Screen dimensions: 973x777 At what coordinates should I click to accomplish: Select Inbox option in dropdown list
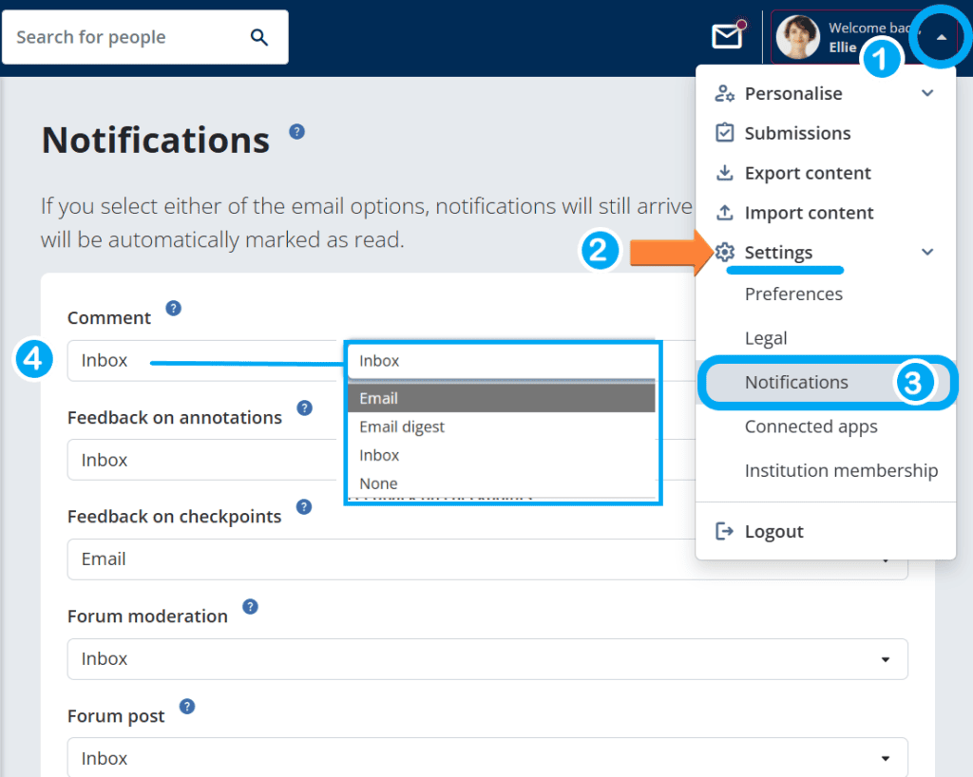pyautogui.click(x=502, y=455)
